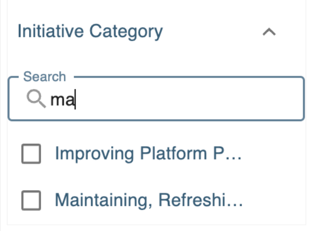Select the Maintaining, Refreshi… option label

(149, 200)
